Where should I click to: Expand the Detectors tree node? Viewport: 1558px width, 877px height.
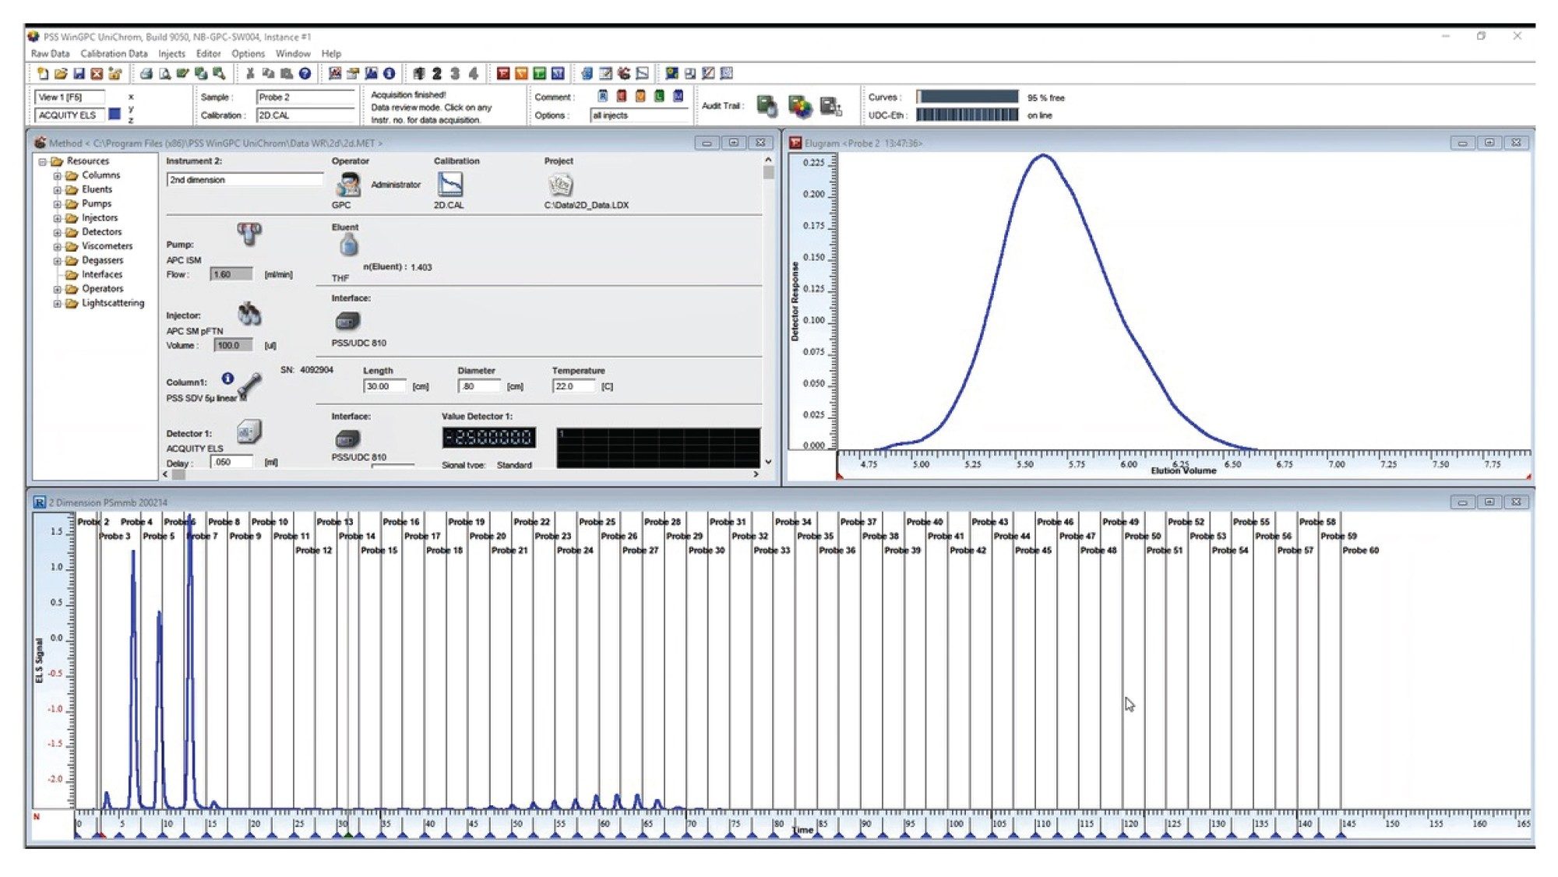pos(57,232)
